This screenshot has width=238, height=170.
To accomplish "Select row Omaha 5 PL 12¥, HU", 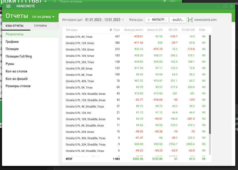I will (136, 113).
